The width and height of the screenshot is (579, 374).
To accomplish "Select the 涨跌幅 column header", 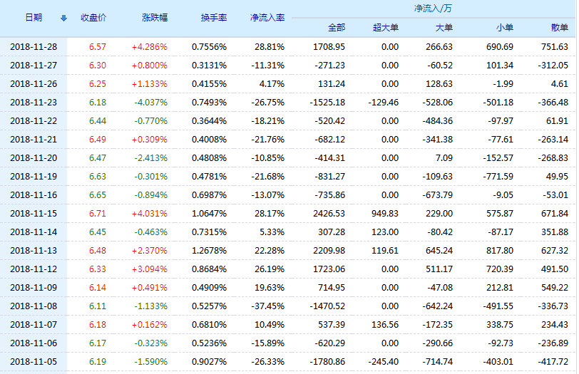I will pos(155,17).
